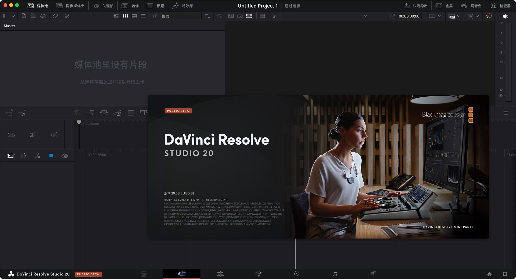Screen dimensions: 516x279
Task: Open timeline options hamburger menu
Action: (506, 113)
